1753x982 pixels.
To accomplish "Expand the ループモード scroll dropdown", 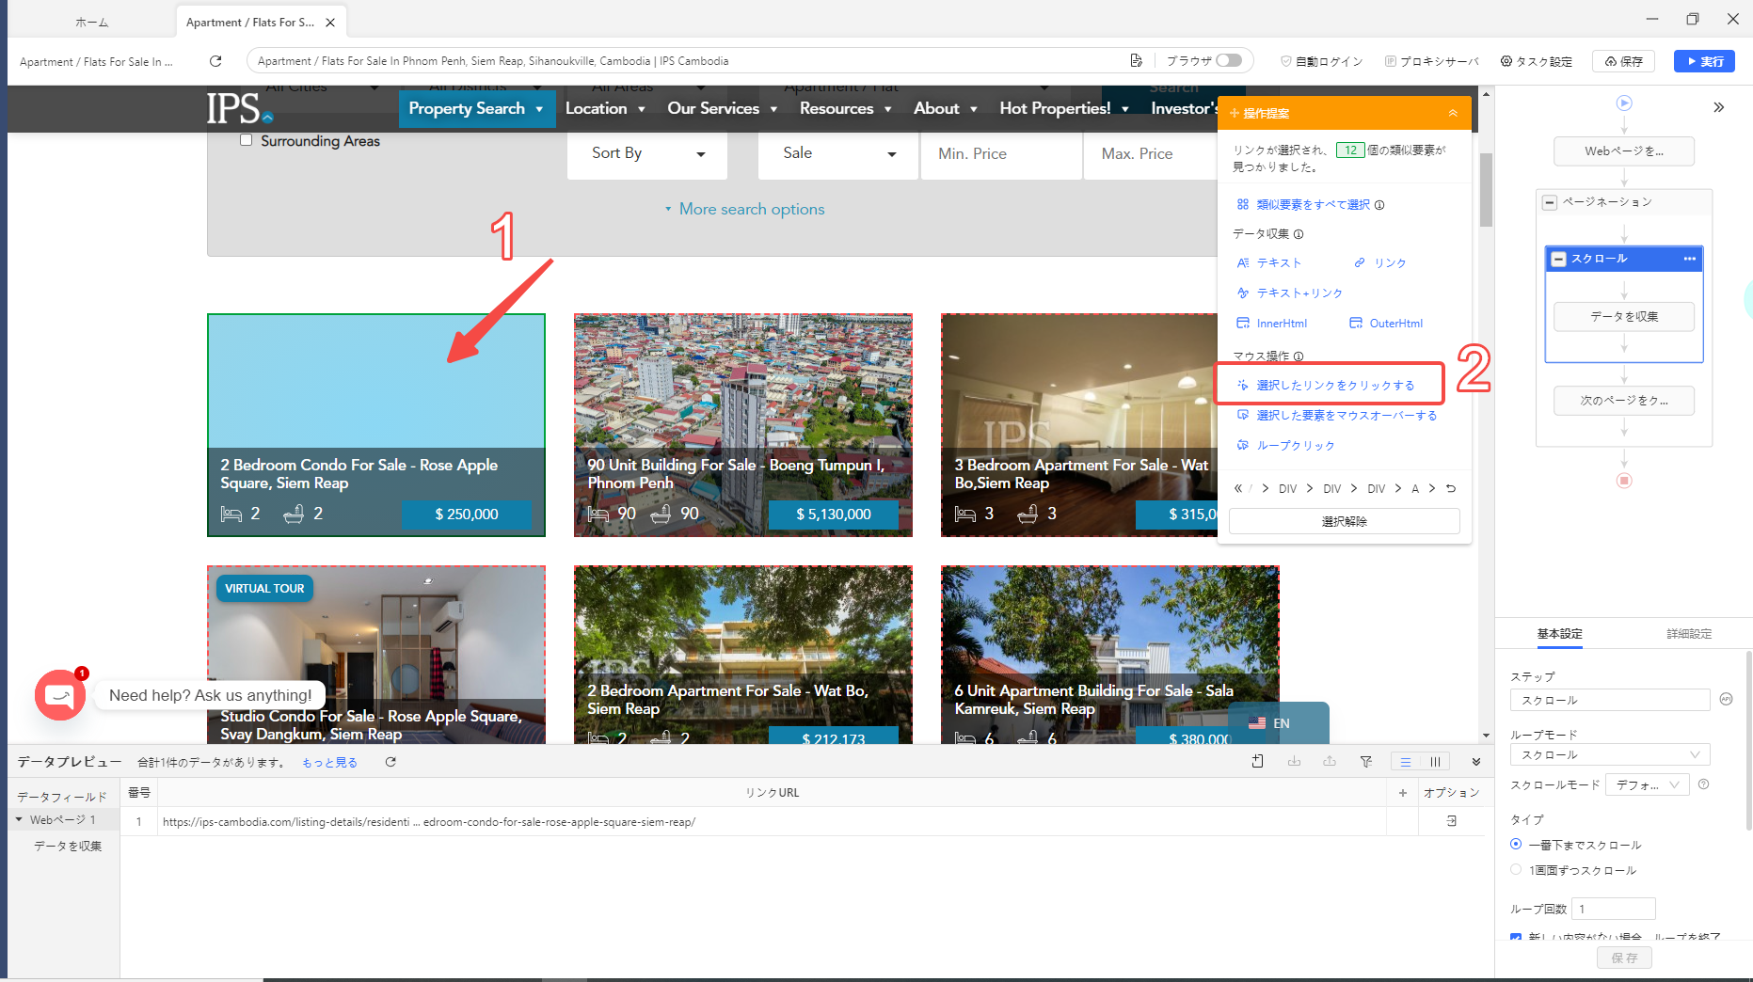I will 1609,754.
